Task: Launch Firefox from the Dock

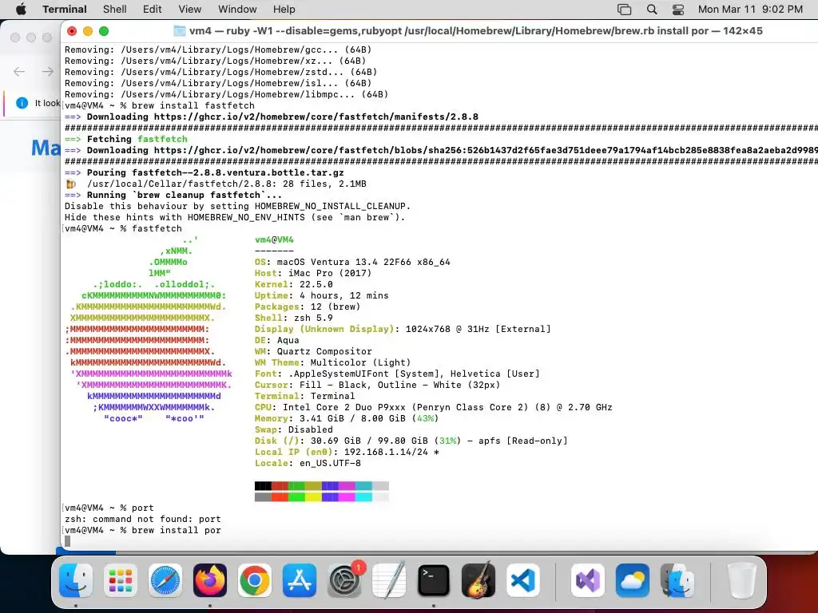Action: tap(210, 580)
